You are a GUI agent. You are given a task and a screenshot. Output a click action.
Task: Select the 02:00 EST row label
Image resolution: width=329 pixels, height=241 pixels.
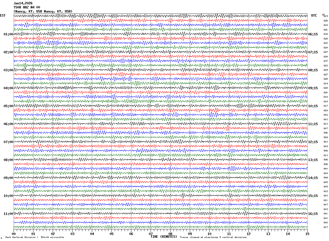[x=8, y=52]
